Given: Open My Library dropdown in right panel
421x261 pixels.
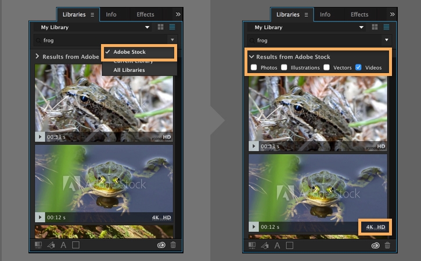Looking at the screenshot, I should 361,27.
